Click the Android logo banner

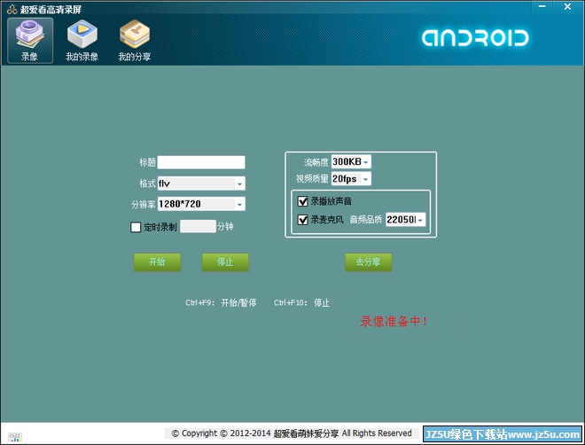[x=475, y=38]
